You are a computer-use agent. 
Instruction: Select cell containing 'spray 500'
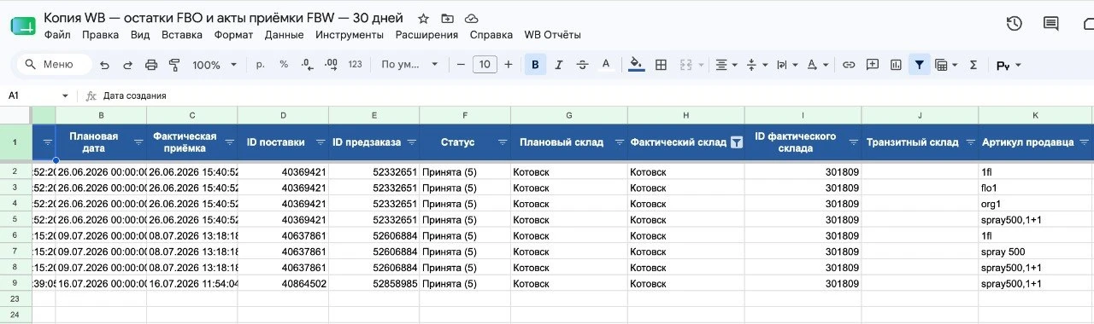(1036, 252)
